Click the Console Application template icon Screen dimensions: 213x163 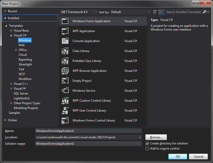(x=65, y=41)
